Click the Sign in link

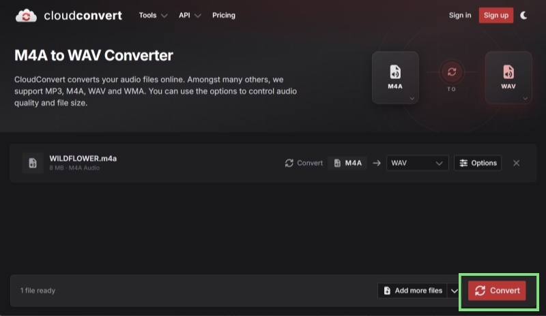pyautogui.click(x=459, y=15)
